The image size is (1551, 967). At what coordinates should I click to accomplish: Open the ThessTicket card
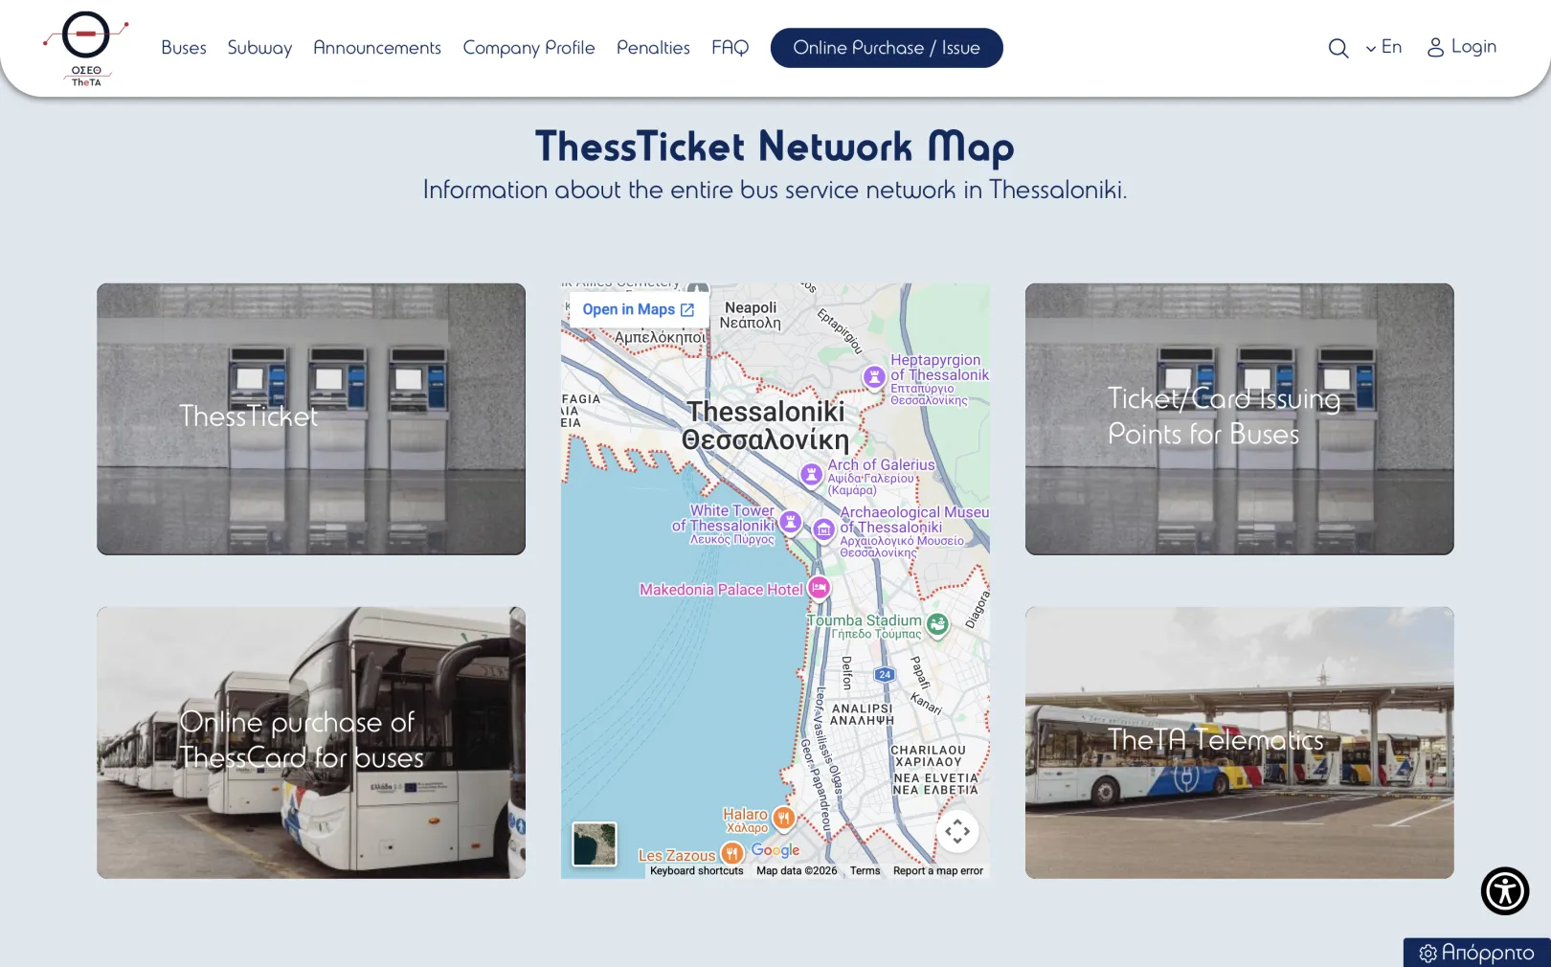pyautogui.click(x=311, y=418)
